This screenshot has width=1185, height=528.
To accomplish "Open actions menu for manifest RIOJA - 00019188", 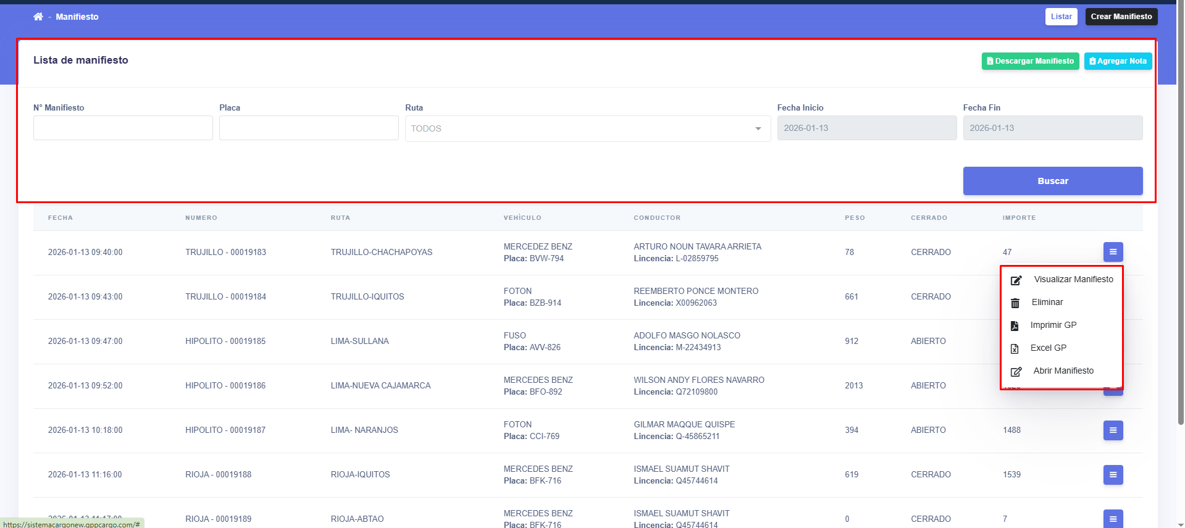I will (x=1113, y=475).
